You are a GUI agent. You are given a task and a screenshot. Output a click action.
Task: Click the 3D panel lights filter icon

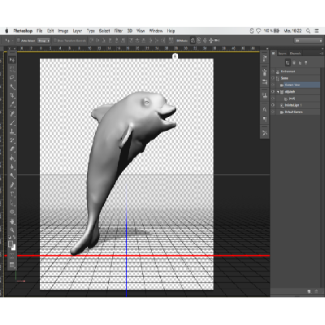pyautogui.click(x=305, y=63)
